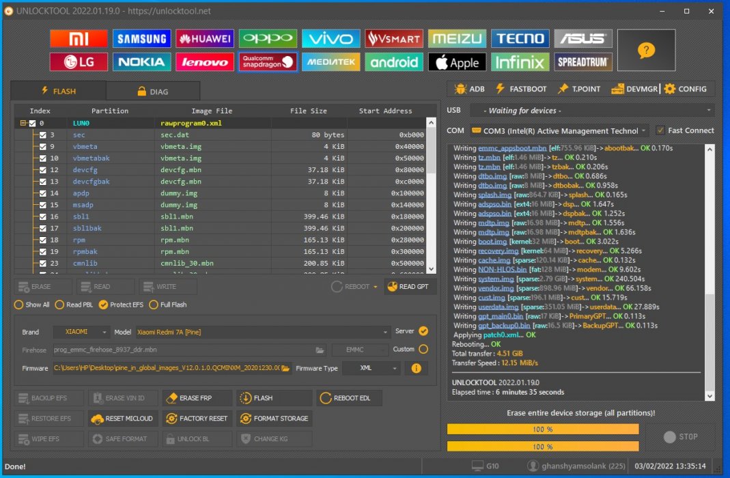Open the MediaTek module
This screenshot has height=478, width=730.
331,62
